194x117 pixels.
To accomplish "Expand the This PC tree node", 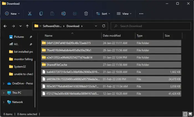I will (x=4, y=93).
